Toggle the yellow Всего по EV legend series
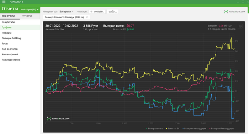Viewport: 249px width, 134px height. tap(173, 129)
